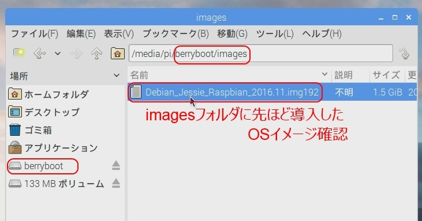Eject the berryboot drive
The height and width of the screenshot is (221, 422).
coord(116,166)
